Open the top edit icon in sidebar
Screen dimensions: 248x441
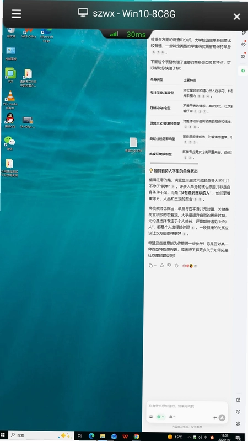point(244,33)
